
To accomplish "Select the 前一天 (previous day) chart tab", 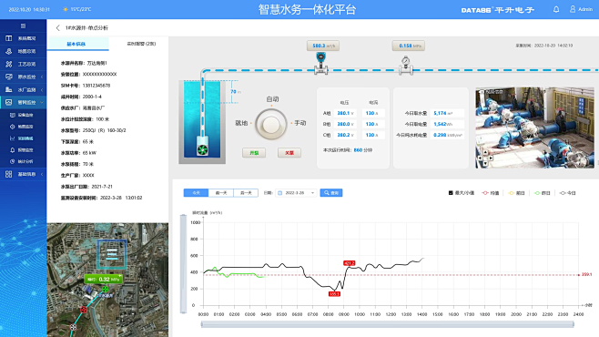I will tap(221, 193).
